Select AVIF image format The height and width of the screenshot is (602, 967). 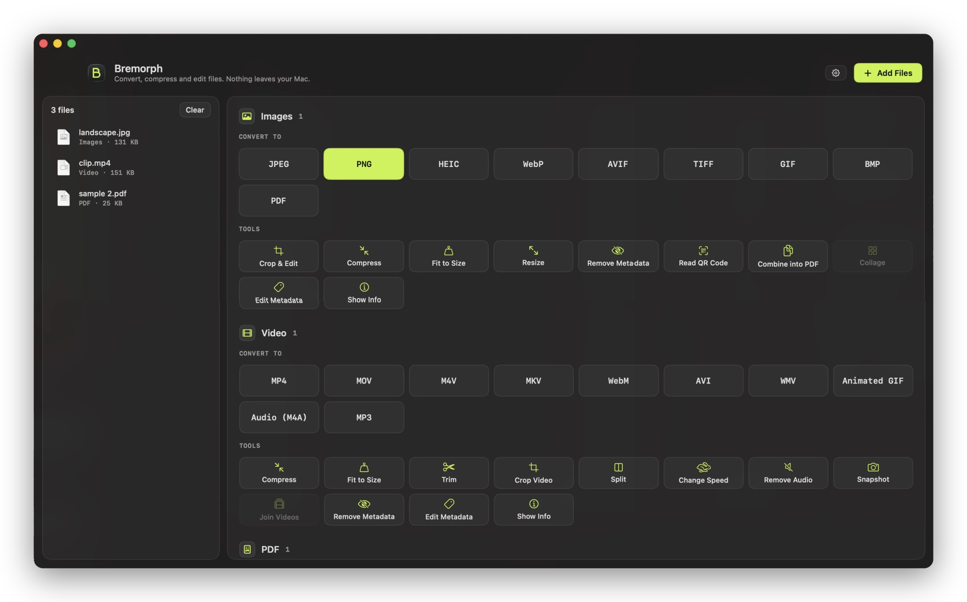pyautogui.click(x=618, y=164)
